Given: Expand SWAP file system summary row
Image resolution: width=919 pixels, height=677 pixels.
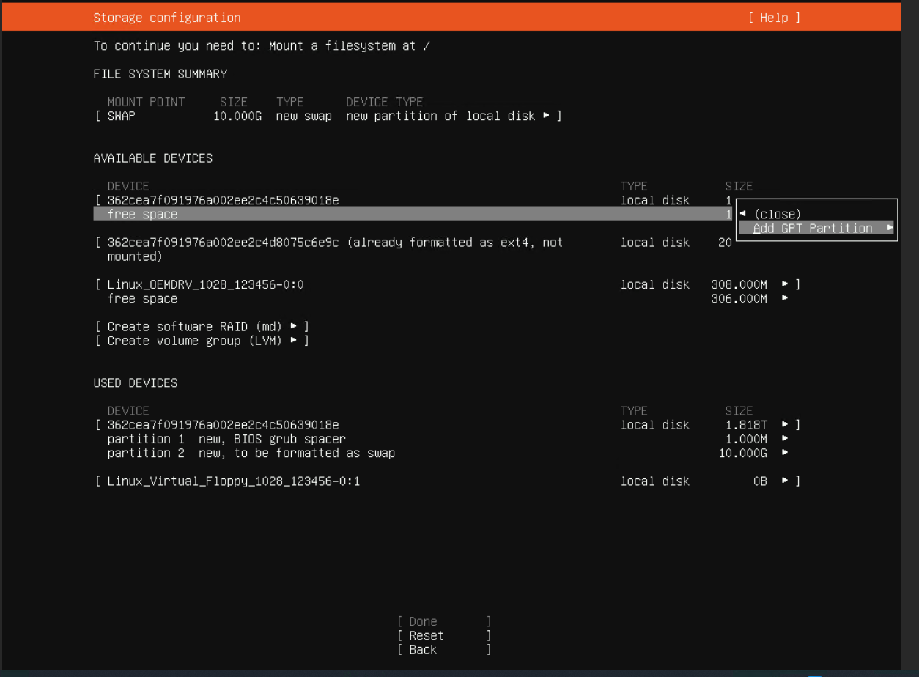Looking at the screenshot, I should [x=328, y=116].
